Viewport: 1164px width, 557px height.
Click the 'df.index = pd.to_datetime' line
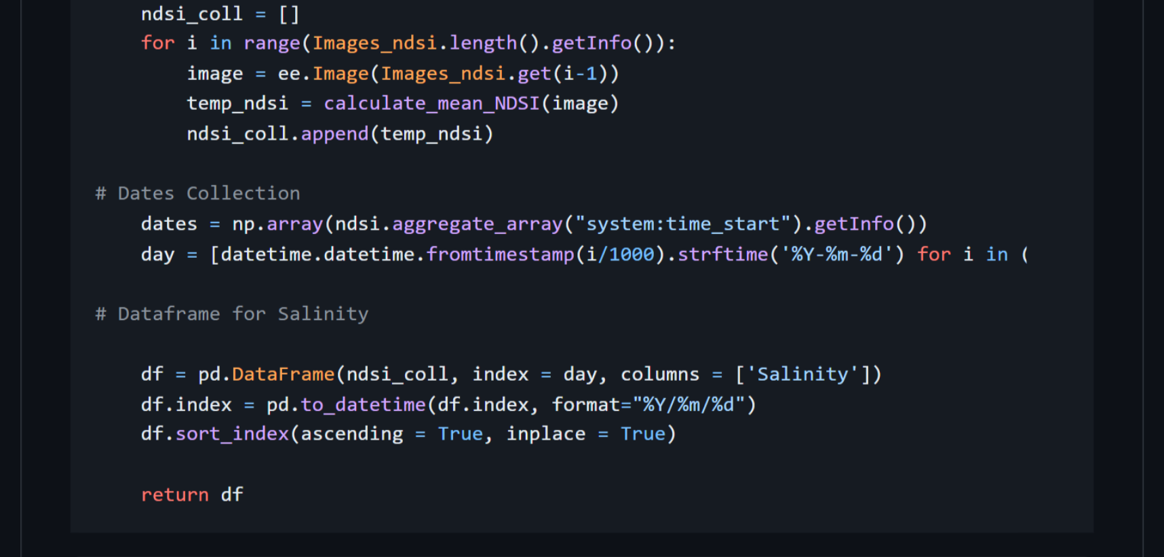click(x=448, y=405)
